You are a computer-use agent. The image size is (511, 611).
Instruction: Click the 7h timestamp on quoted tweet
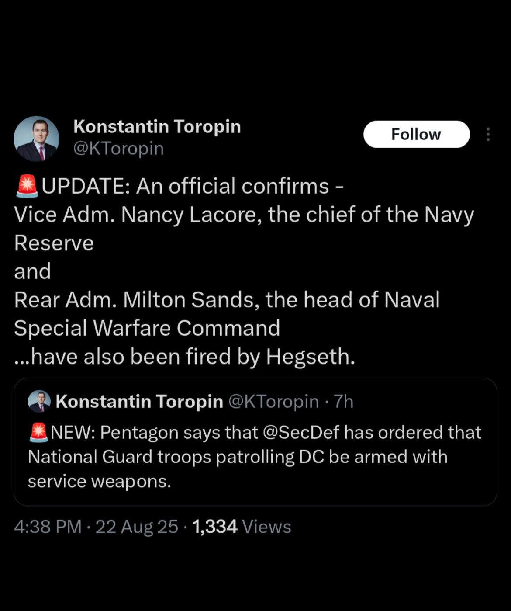pyautogui.click(x=343, y=401)
